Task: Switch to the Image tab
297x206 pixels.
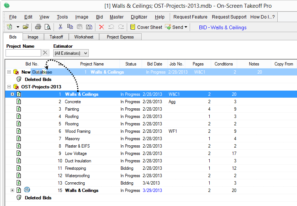Action: (x=33, y=37)
